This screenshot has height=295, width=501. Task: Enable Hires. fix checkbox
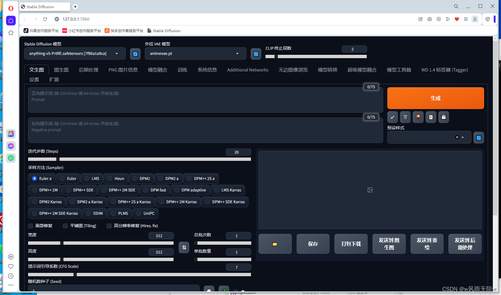coord(109,226)
